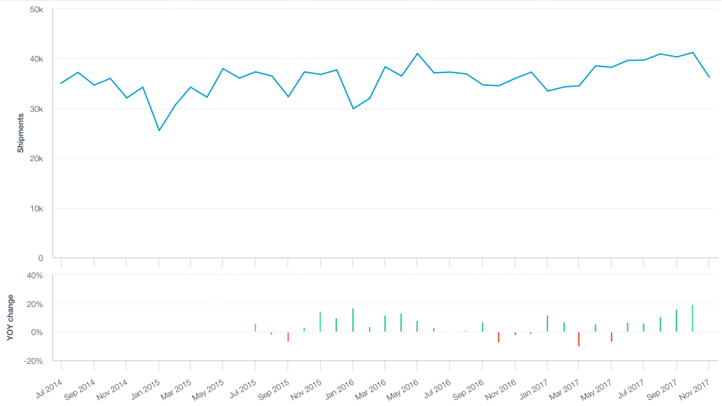Click the January 2016 dip on shipments line
This screenshot has width=722, height=406.
point(353,108)
